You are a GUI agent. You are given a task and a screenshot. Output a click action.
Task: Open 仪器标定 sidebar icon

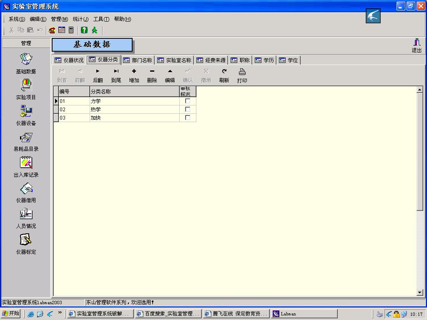pos(26,240)
